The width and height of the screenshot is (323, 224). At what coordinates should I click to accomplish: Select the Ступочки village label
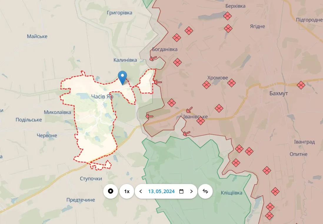[x=91, y=179]
